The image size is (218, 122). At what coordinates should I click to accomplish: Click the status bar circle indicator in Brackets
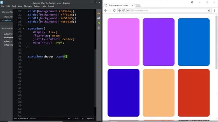pyautogui.click(x=82, y=119)
